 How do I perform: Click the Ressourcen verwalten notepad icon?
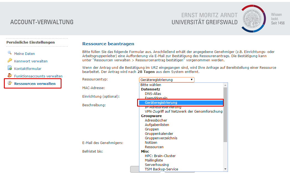point(10,83)
